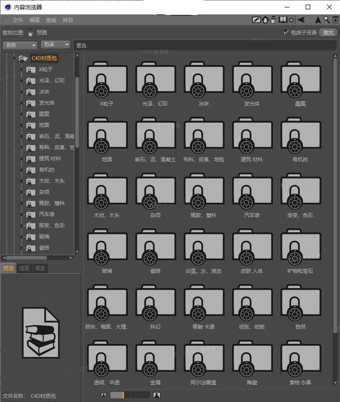
Task: Switch to the 语言 tab
Action: tap(40, 268)
